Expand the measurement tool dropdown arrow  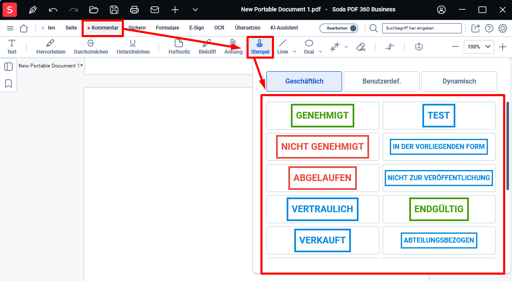[346, 47]
